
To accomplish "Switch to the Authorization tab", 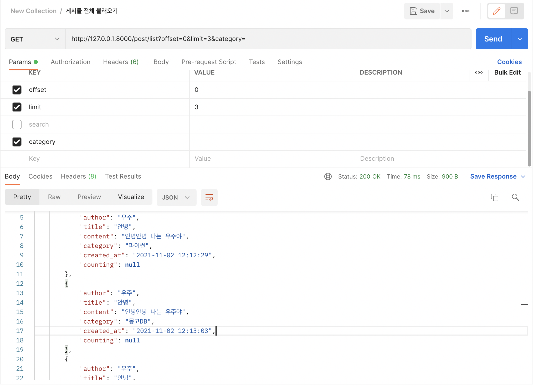I will tap(70, 62).
